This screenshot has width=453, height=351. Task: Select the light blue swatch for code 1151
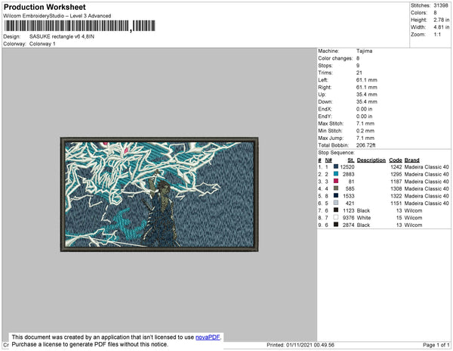(336, 203)
